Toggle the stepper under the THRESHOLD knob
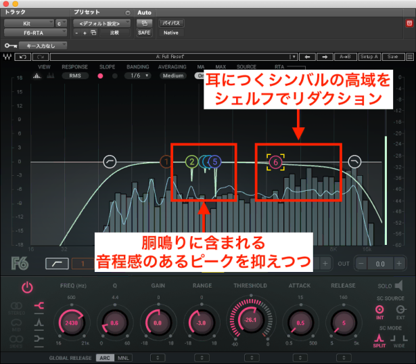Viewport: 416px width, 364px height. (x=252, y=358)
